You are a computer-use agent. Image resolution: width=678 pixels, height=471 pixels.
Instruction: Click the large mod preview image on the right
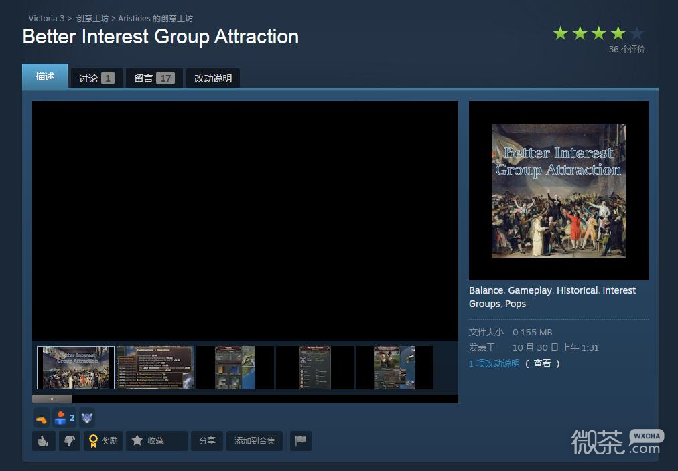coord(559,191)
